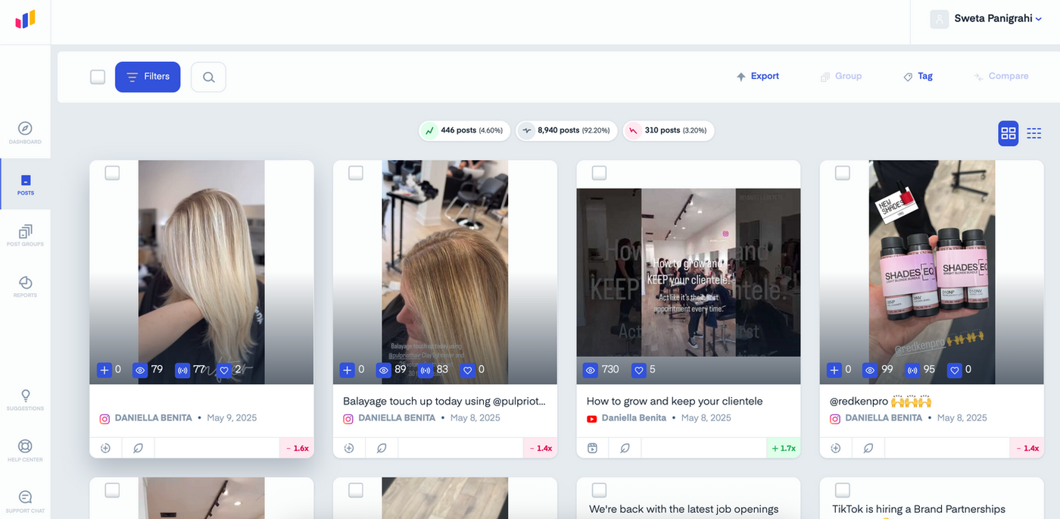Filter by 446 overperforming posts chip
The height and width of the screenshot is (519, 1060).
click(x=464, y=130)
